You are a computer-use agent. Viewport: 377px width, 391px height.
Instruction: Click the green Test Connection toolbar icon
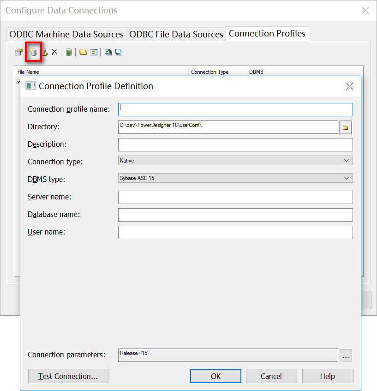69,52
